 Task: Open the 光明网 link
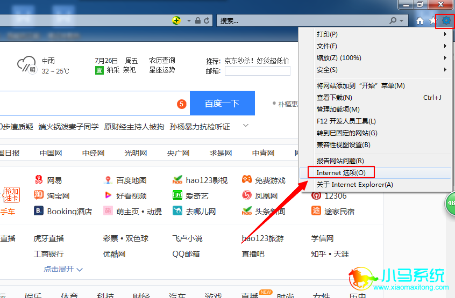point(136,153)
